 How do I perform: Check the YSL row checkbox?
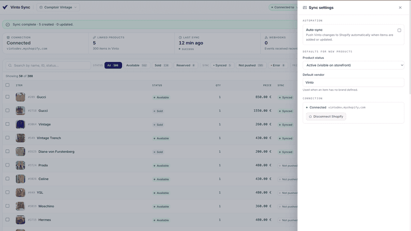coord(7,192)
